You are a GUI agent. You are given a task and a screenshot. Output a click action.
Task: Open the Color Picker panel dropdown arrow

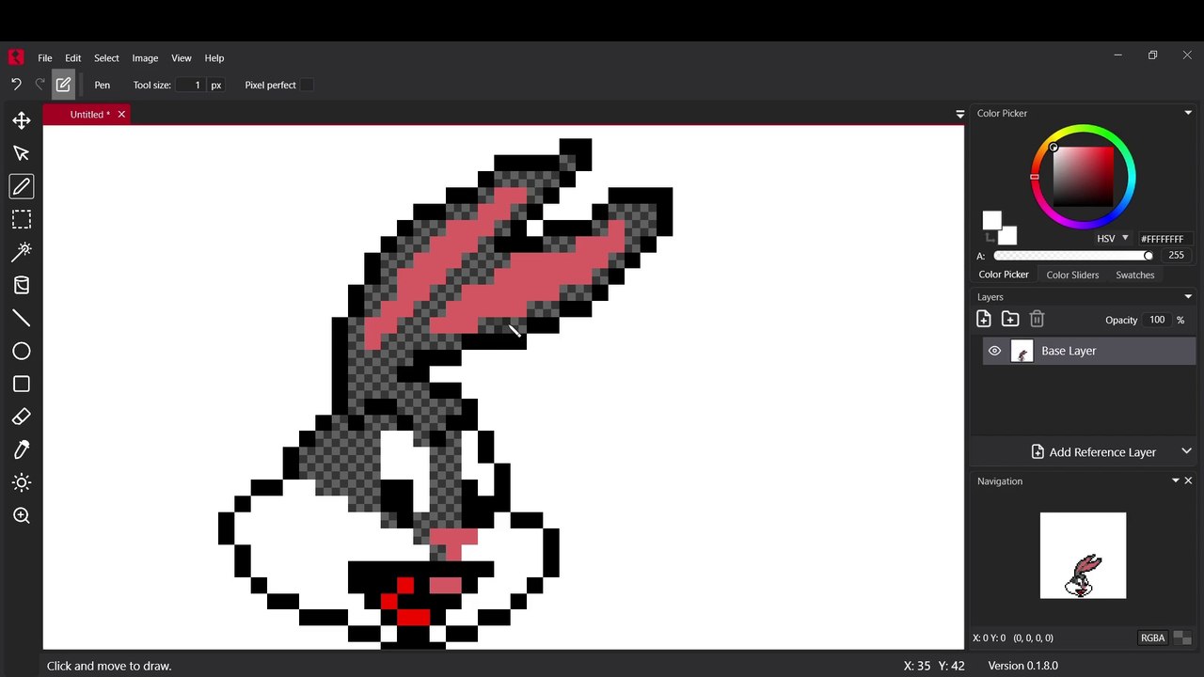point(1188,113)
